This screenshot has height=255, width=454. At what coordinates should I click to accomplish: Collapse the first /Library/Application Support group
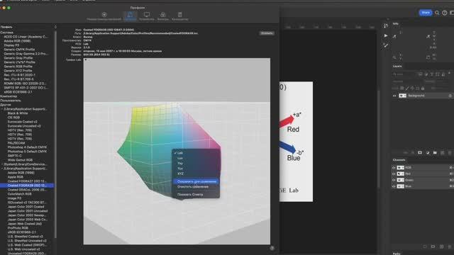[2, 109]
